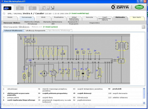Screen dimensions: 148x109
Task: Select crankshaft sensor 39 in the diagram
Action: pos(100,72)
